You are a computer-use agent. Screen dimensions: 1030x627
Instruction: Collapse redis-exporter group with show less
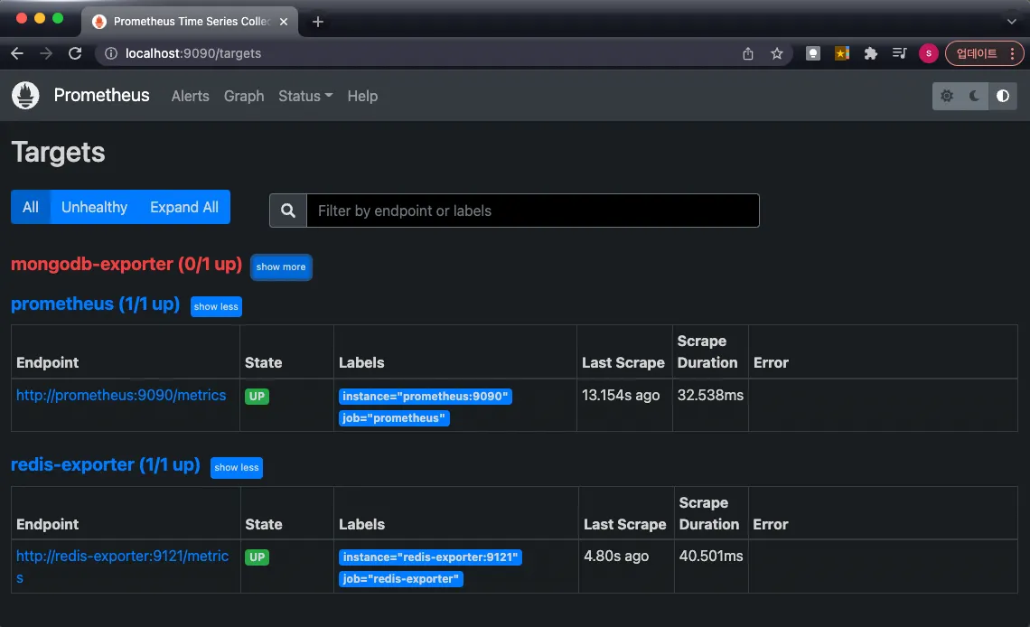tap(237, 467)
